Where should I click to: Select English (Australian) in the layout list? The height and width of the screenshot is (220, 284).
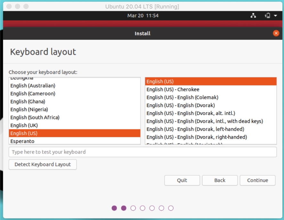point(75,86)
